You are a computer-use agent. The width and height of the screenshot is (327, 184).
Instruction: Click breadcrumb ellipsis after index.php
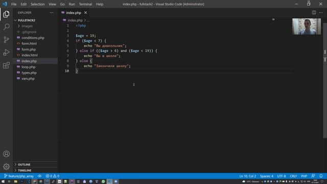[88, 20]
